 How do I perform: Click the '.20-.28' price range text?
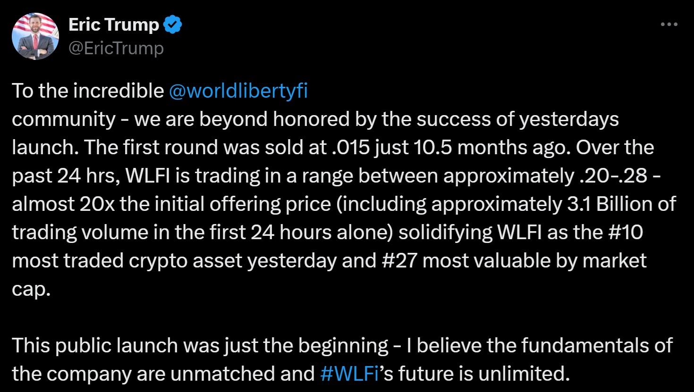[x=612, y=175]
